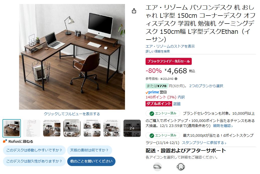Click the delivery truck icon
The width and height of the screenshot is (260, 174).
[157, 167]
